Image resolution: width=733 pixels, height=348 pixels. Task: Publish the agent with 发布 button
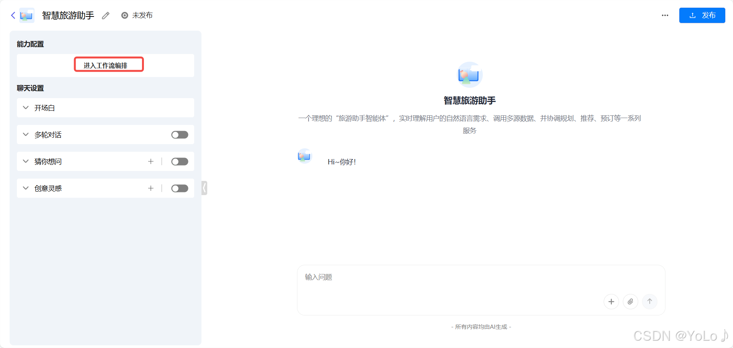(702, 15)
